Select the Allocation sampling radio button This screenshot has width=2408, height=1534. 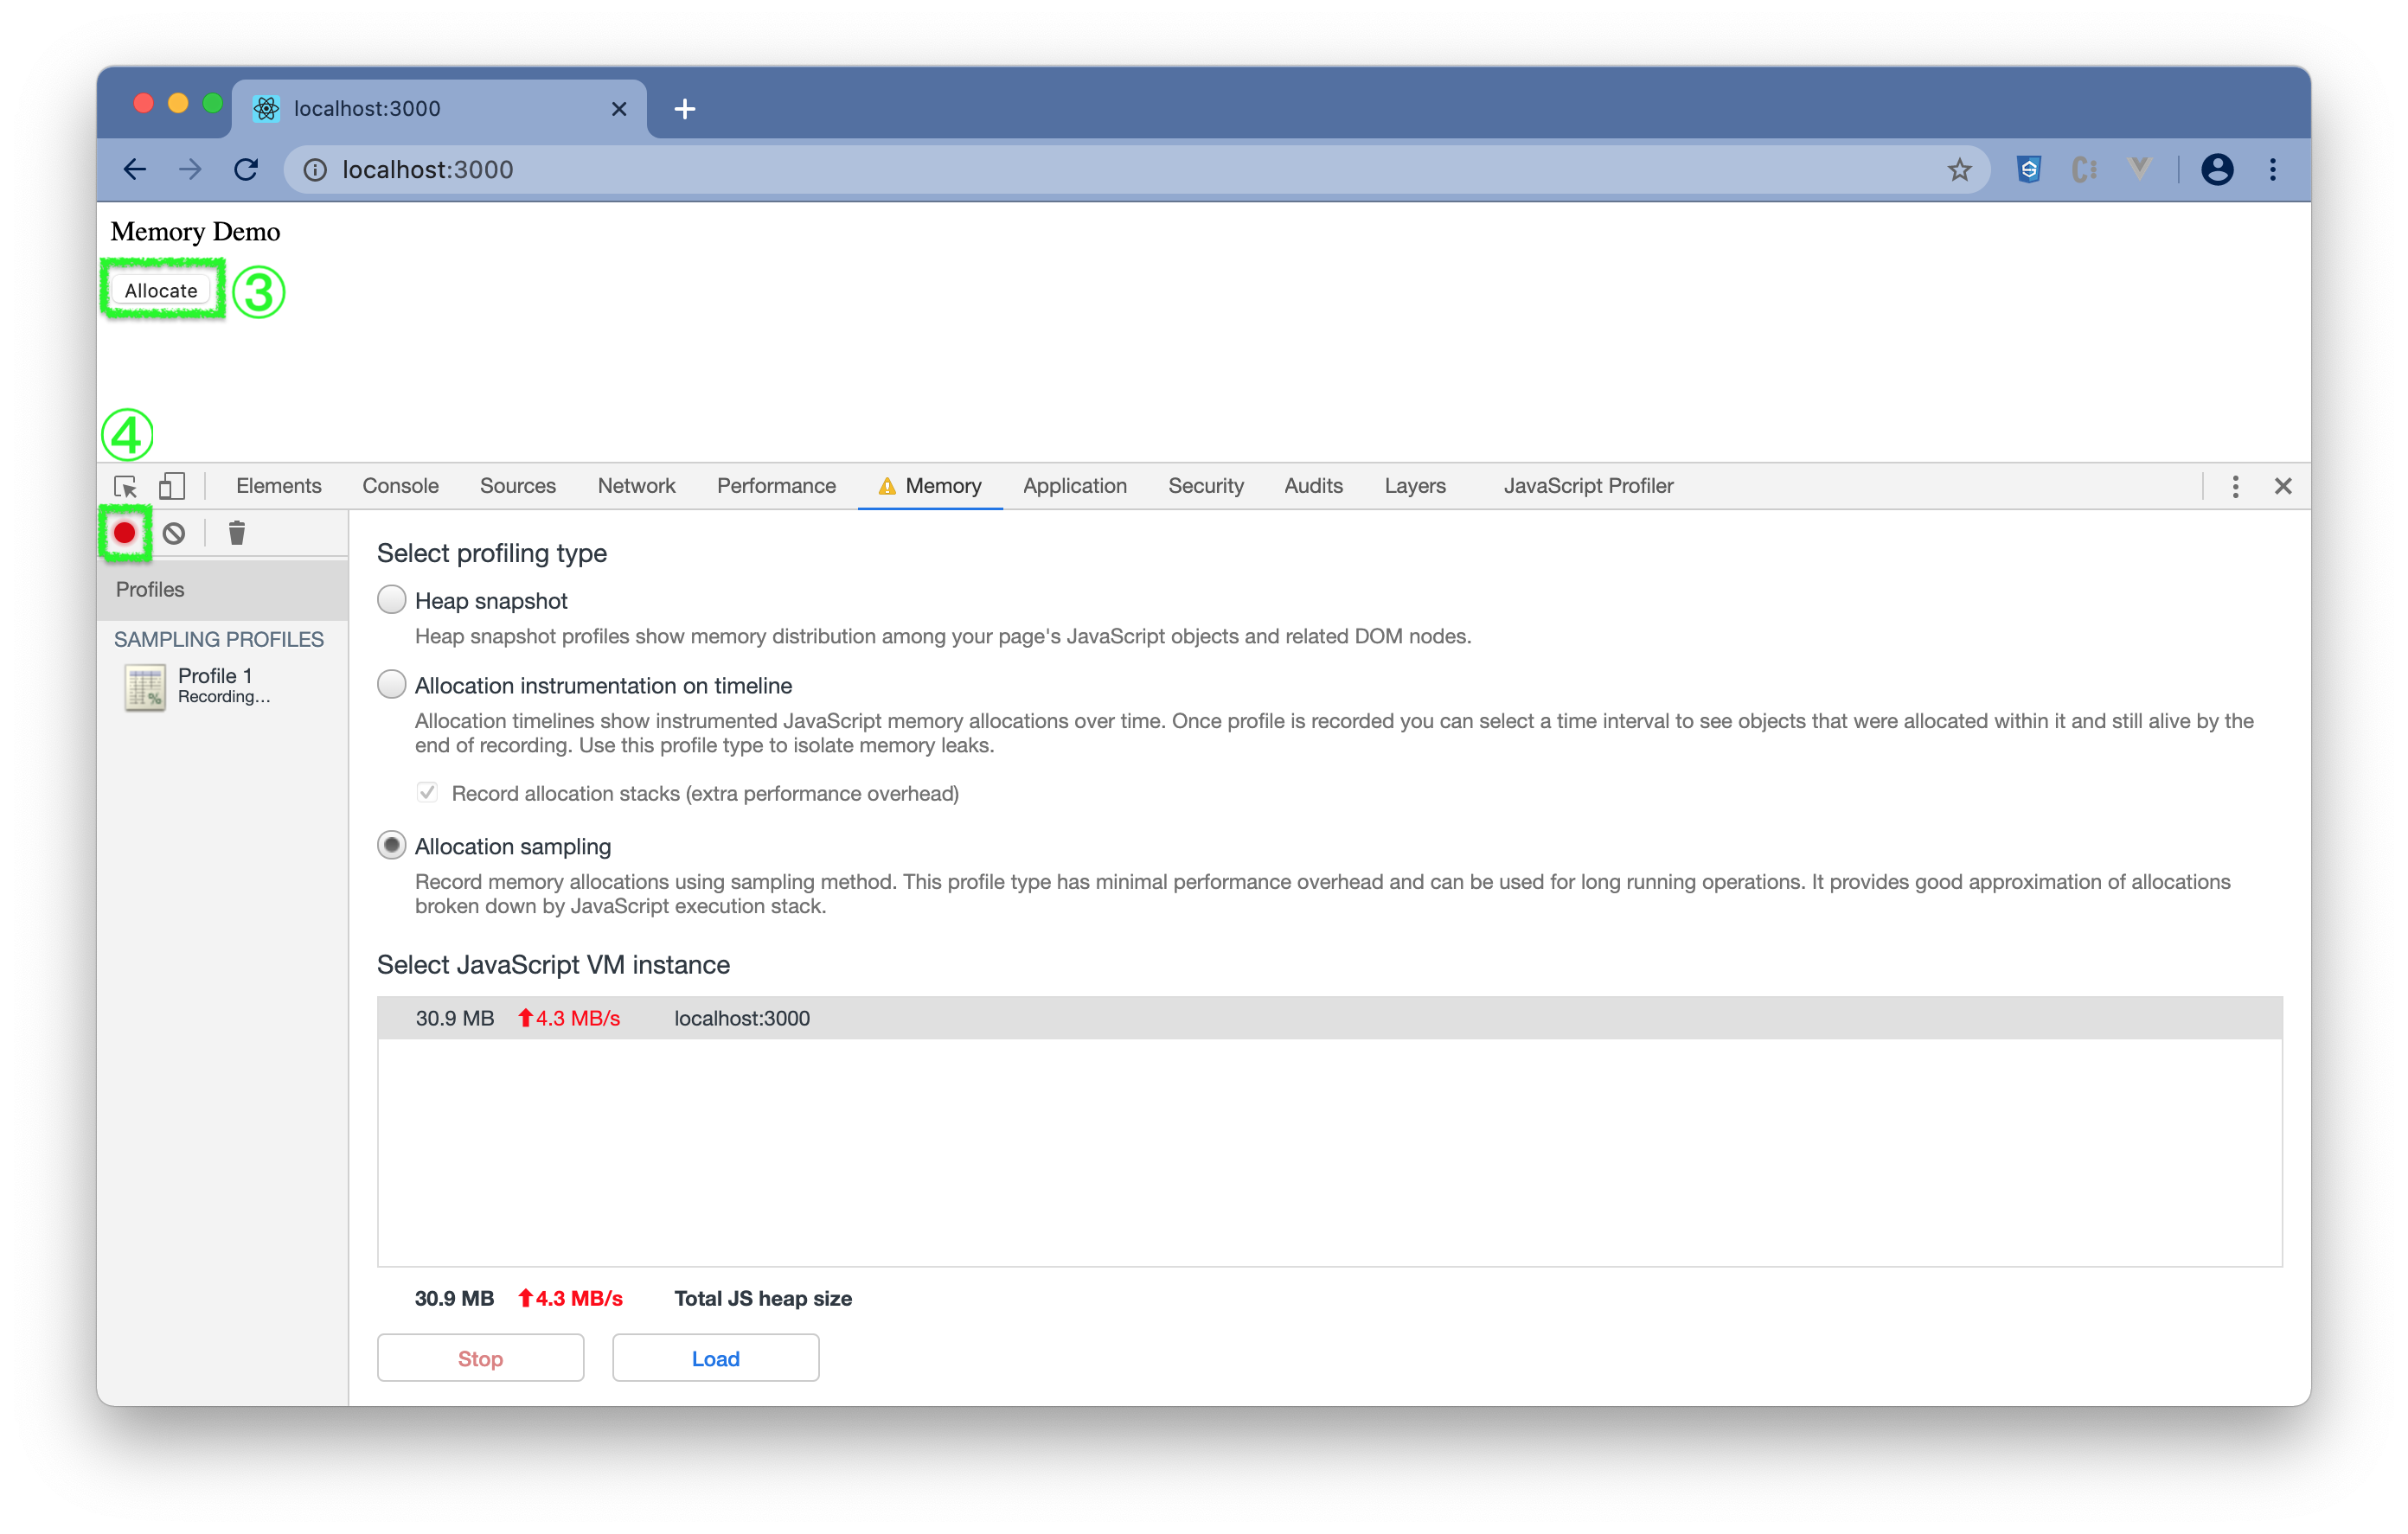[x=392, y=846]
